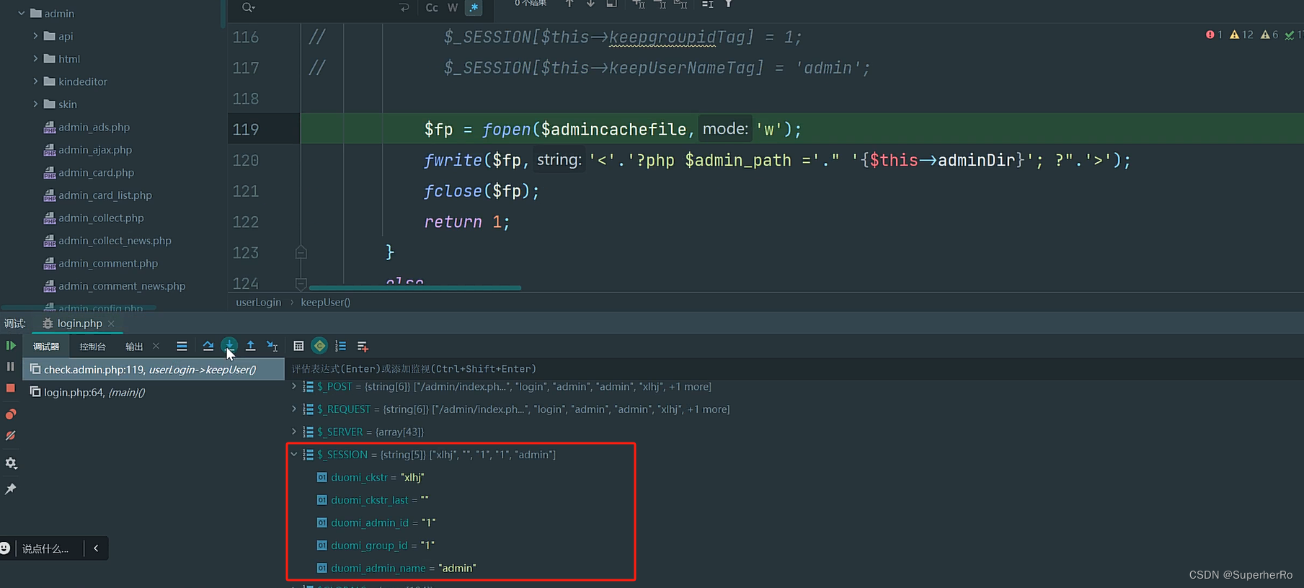The width and height of the screenshot is (1304, 588).
Task: Resume the debug program
Action: click(x=11, y=346)
